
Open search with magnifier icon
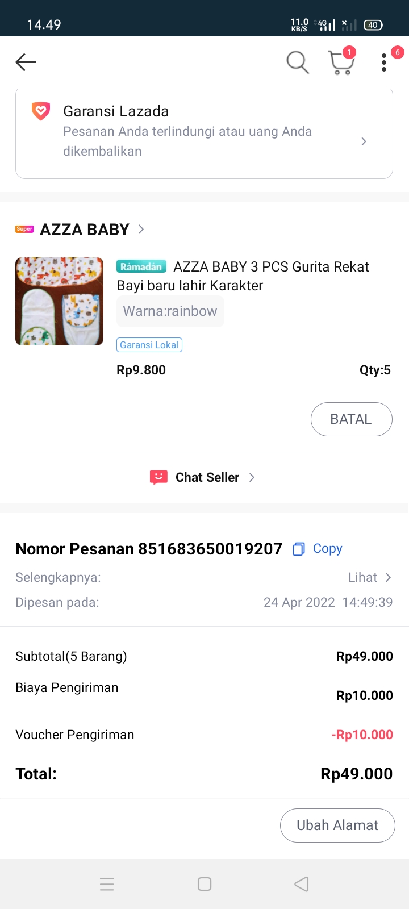click(x=297, y=62)
